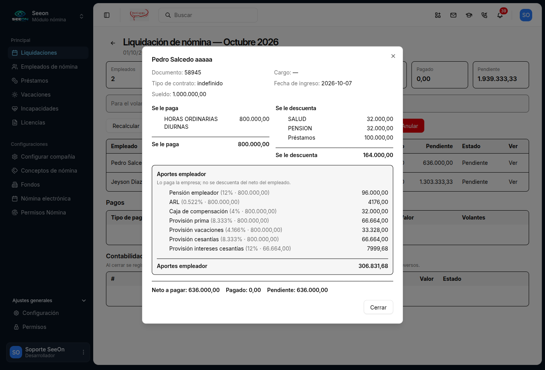545x370 pixels.
Task: Open Nómina electrónica page
Action: tap(48, 199)
